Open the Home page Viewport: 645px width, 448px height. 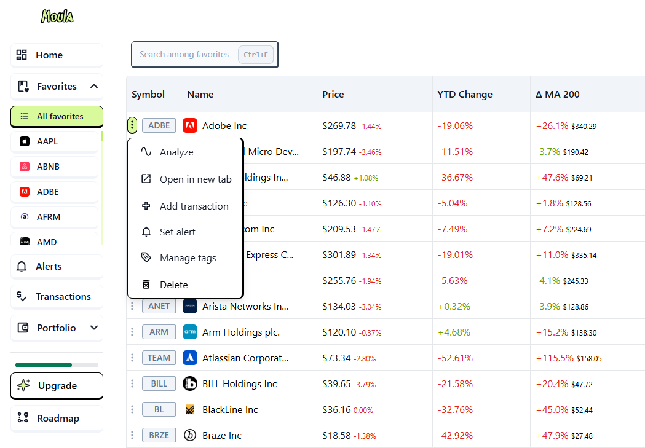pyautogui.click(x=57, y=55)
